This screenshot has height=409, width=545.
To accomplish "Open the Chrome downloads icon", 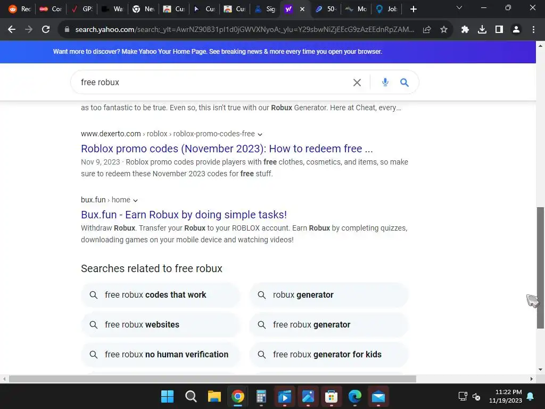I will [x=482, y=30].
